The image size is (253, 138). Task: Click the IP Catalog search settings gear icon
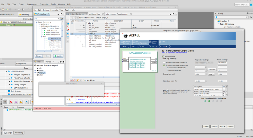(62, 18)
